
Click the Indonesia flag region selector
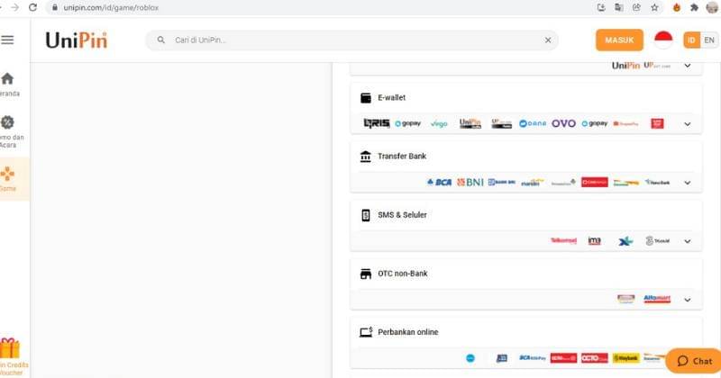pos(663,40)
